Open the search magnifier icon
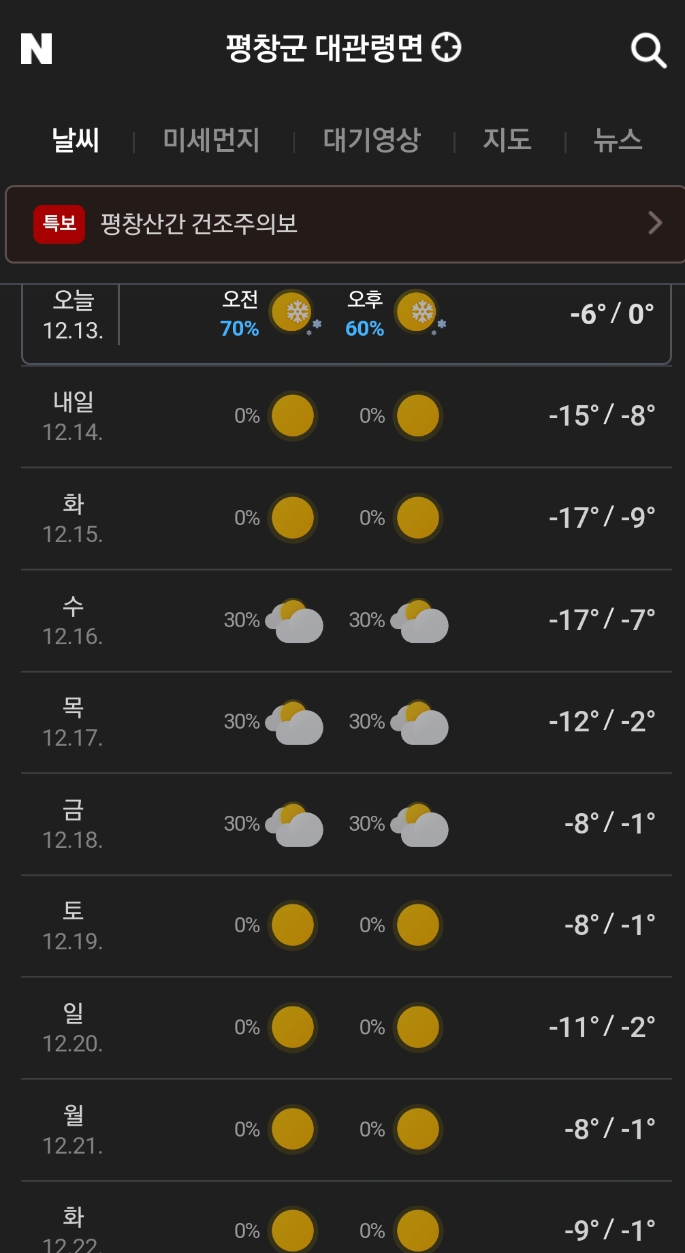Viewport: 685px width, 1253px height. pyautogui.click(x=648, y=50)
